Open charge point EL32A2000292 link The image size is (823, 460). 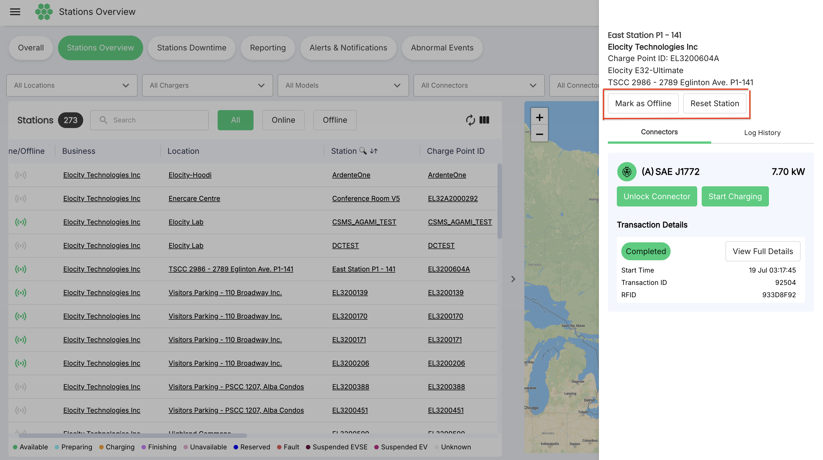point(453,199)
